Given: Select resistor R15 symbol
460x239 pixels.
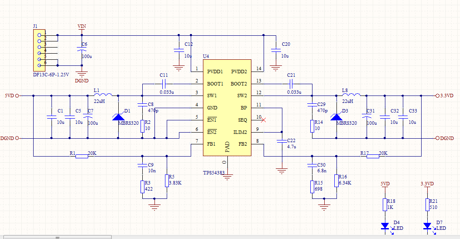Looking at the screenshot, I should click(312, 187).
